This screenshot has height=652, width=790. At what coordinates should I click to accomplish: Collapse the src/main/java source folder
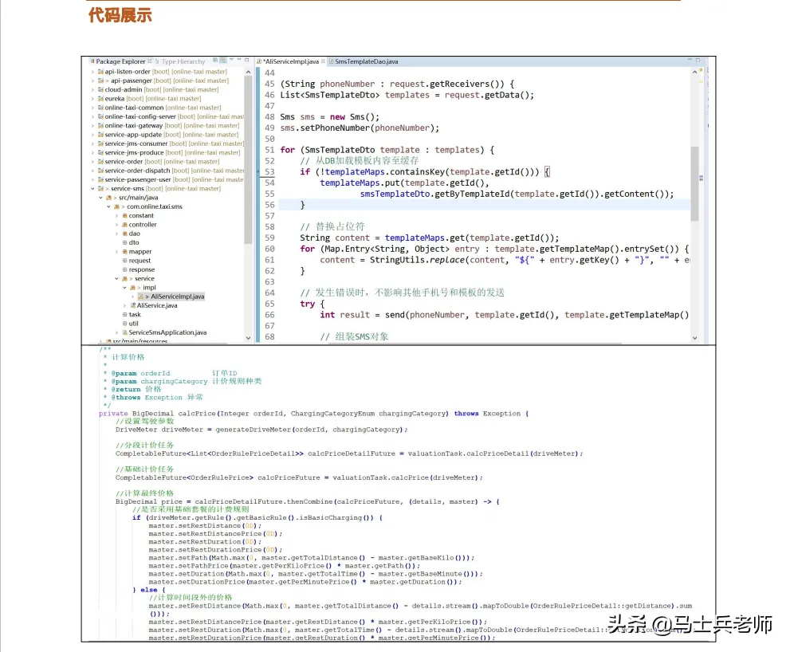[x=100, y=198]
